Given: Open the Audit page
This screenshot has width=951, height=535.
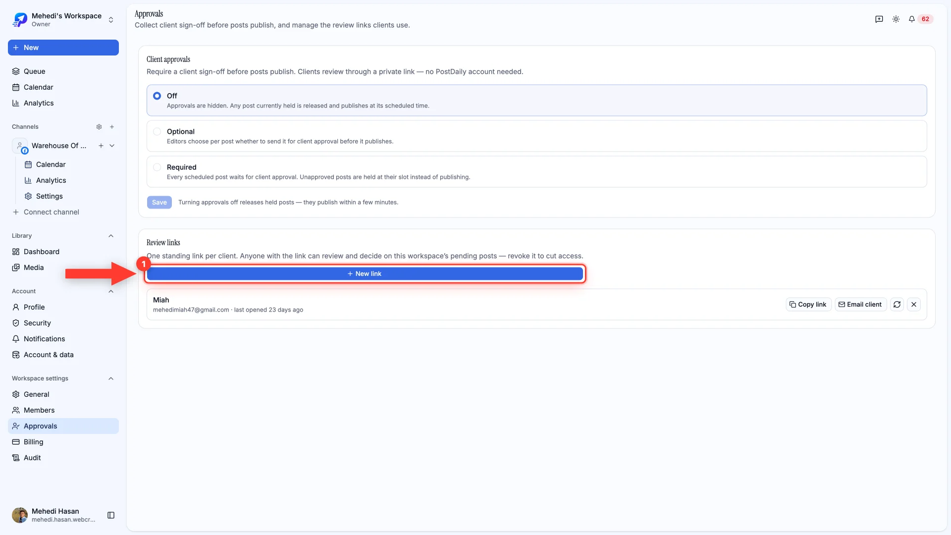Looking at the screenshot, I should click(x=63, y=458).
